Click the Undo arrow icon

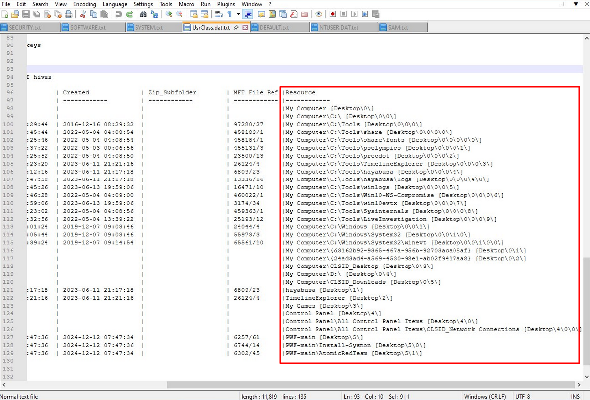(x=119, y=14)
